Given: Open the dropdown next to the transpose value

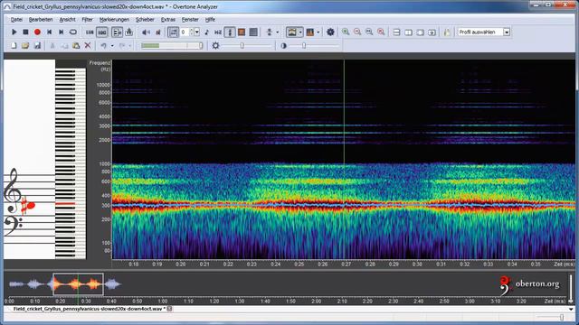Looking at the screenshot, I should pos(197,32).
